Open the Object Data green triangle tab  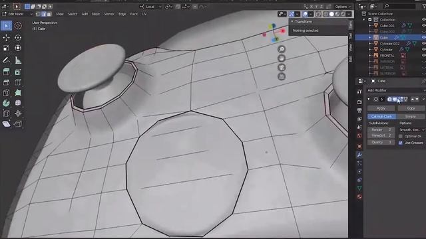[x=359, y=188]
